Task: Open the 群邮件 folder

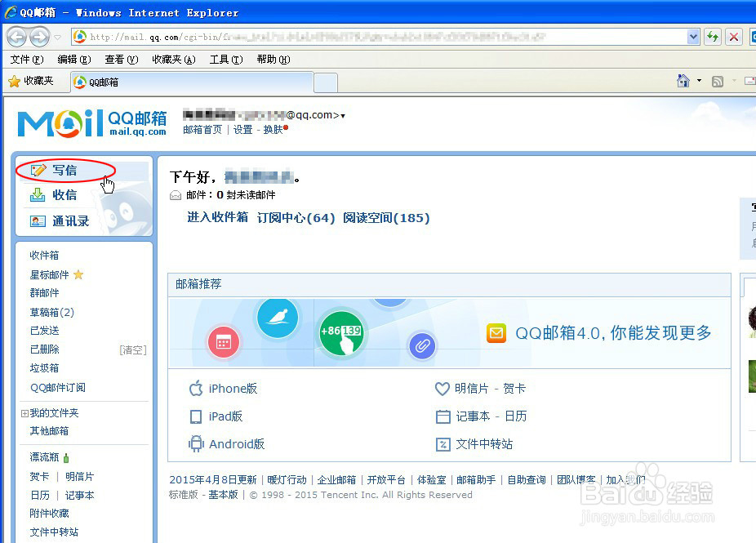Action: (44, 292)
